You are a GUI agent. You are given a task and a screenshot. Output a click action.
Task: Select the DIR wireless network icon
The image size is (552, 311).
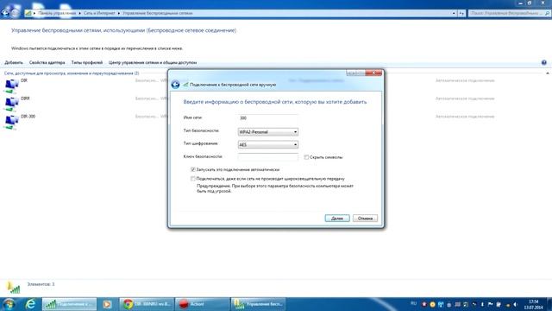tap(11, 86)
